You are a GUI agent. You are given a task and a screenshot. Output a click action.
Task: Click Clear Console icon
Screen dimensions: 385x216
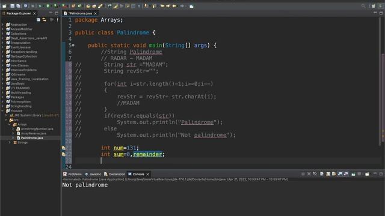322,174
